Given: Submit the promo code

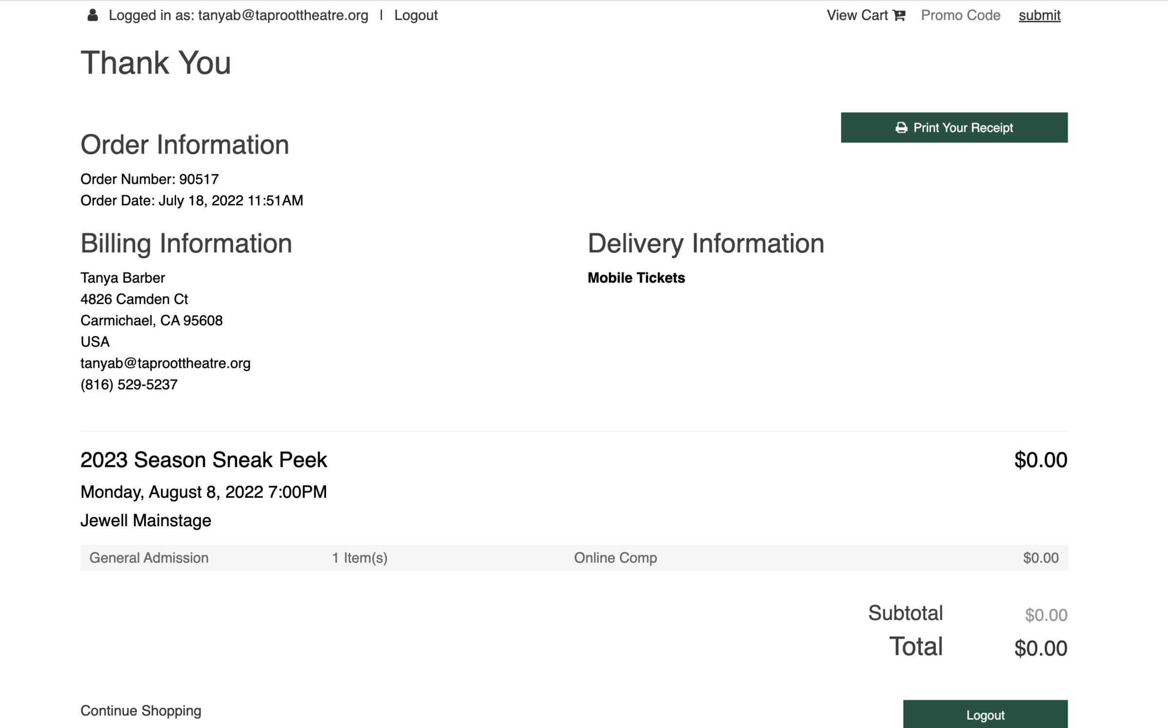Looking at the screenshot, I should [x=1039, y=16].
